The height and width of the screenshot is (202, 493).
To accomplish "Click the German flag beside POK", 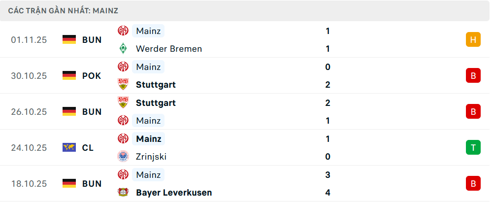I will tap(69, 76).
